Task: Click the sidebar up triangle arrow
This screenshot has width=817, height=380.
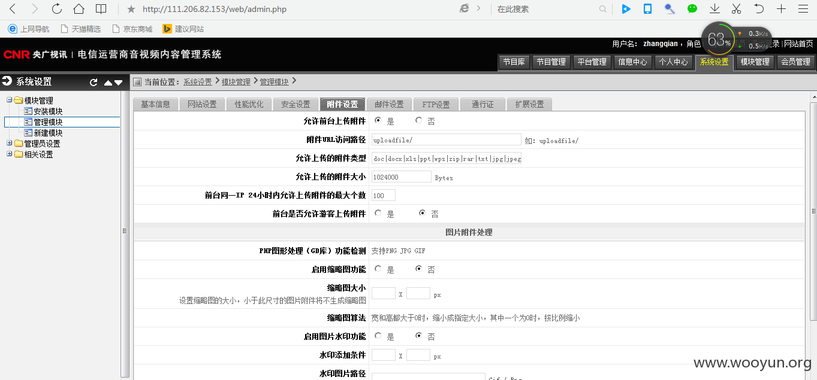Action: coord(108,83)
